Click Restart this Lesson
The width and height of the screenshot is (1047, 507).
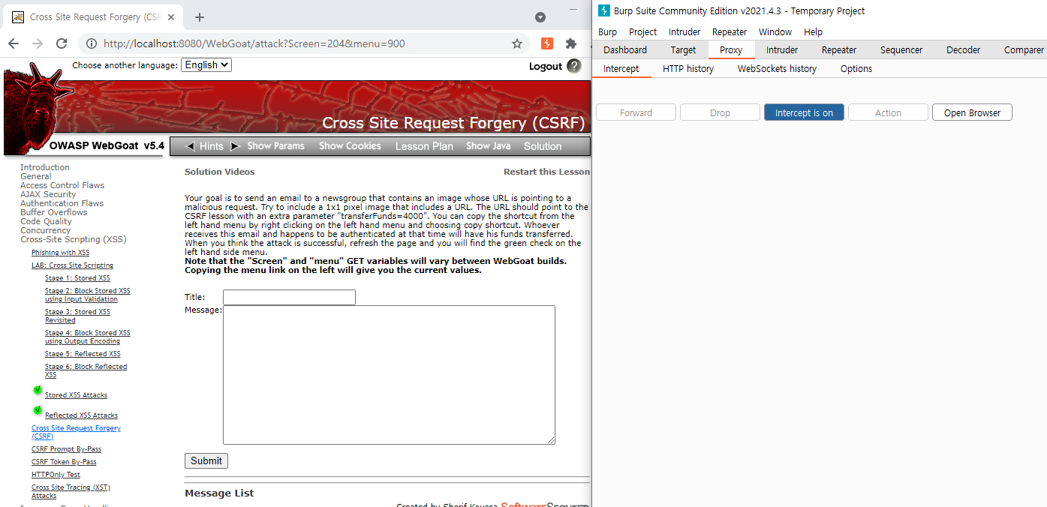coord(546,172)
